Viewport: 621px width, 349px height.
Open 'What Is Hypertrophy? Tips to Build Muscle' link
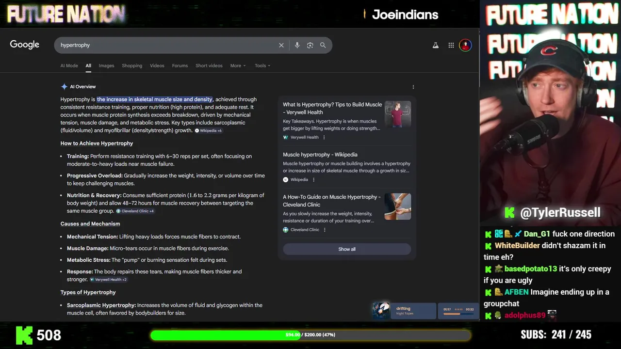pos(332,108)
